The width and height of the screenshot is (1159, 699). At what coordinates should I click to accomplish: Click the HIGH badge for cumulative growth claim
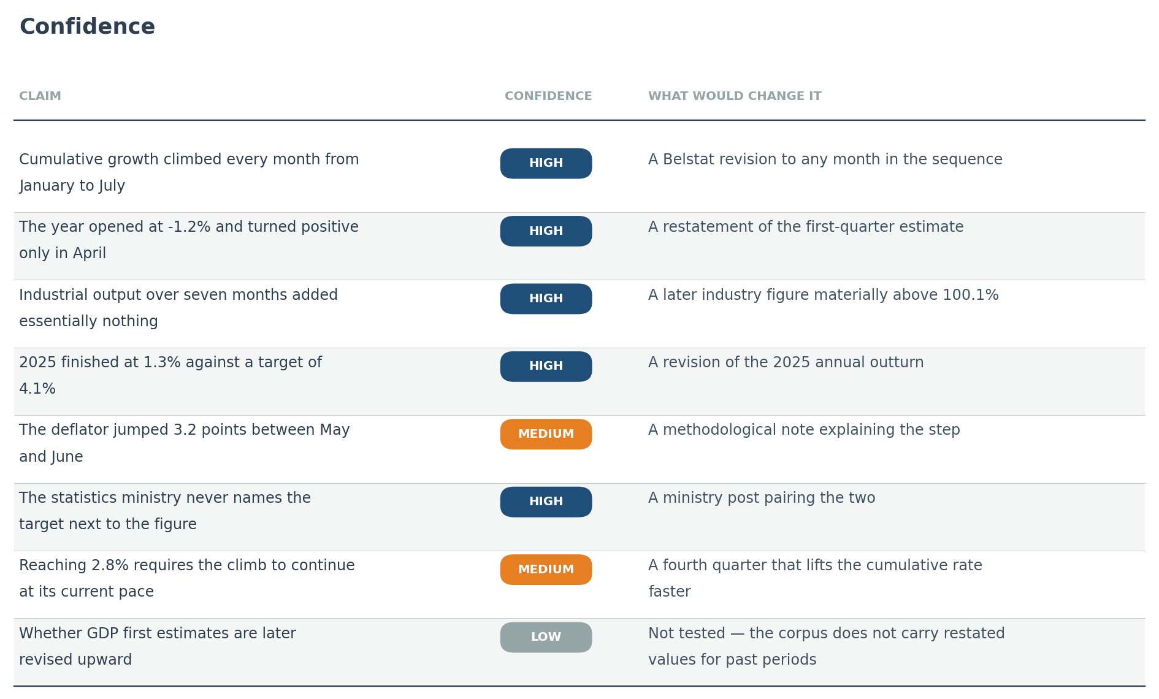[546, 163]
